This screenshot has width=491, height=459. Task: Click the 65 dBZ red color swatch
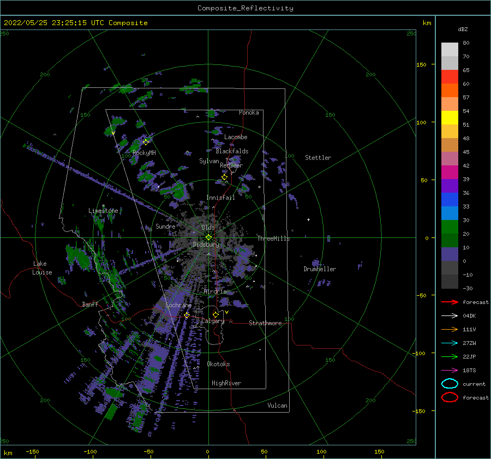[x=450, y=76]
